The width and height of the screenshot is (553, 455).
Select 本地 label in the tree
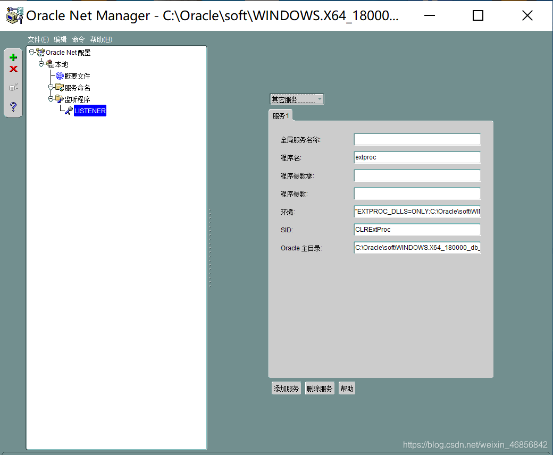[61, 64]
